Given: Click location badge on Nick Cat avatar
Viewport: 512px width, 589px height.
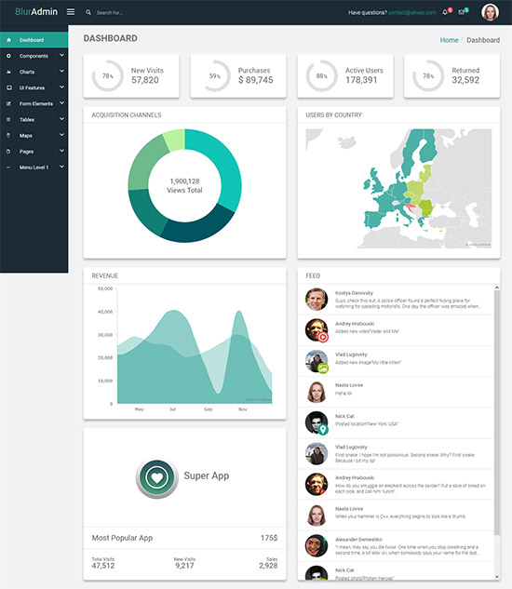Looking at the screenshot, I should pos(323,429).
